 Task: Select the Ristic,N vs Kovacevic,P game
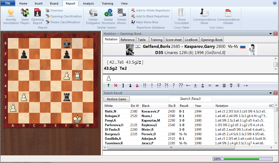click(188, 111)
